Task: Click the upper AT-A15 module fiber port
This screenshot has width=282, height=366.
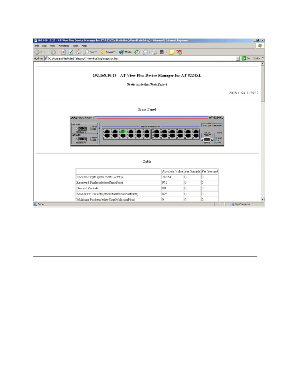Action: tap(82, 129)
